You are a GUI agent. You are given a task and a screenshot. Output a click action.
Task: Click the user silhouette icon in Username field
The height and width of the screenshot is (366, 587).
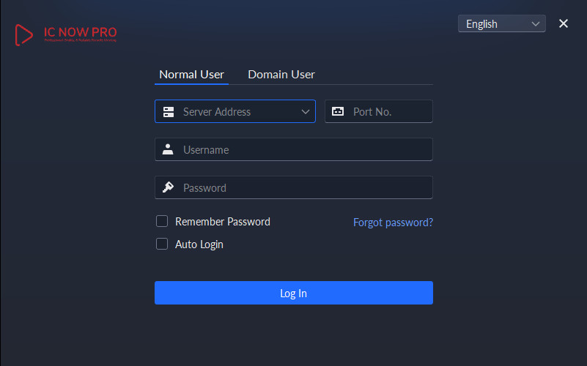click(169, 150)
